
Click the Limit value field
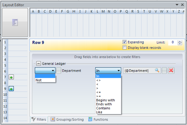tap(173, 42)
